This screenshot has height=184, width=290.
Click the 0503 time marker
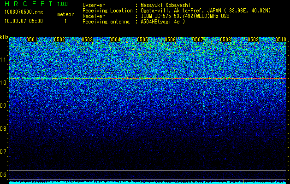tap(87, 40)
